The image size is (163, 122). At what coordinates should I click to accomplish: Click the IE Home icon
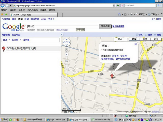[119, 14]
